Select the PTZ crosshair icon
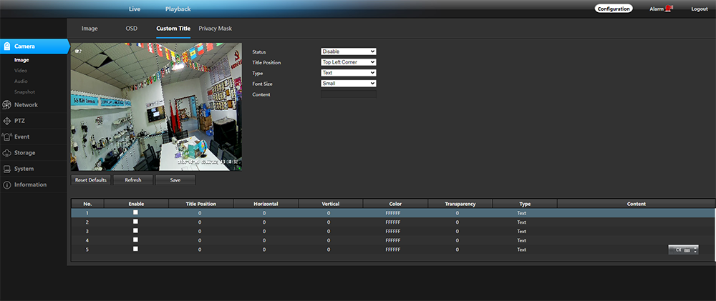The width and height of the screenshot is (716, 301). [x=7, y=121]
